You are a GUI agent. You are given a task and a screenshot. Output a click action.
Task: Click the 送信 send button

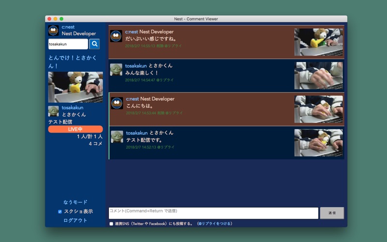tap(332, 213)
